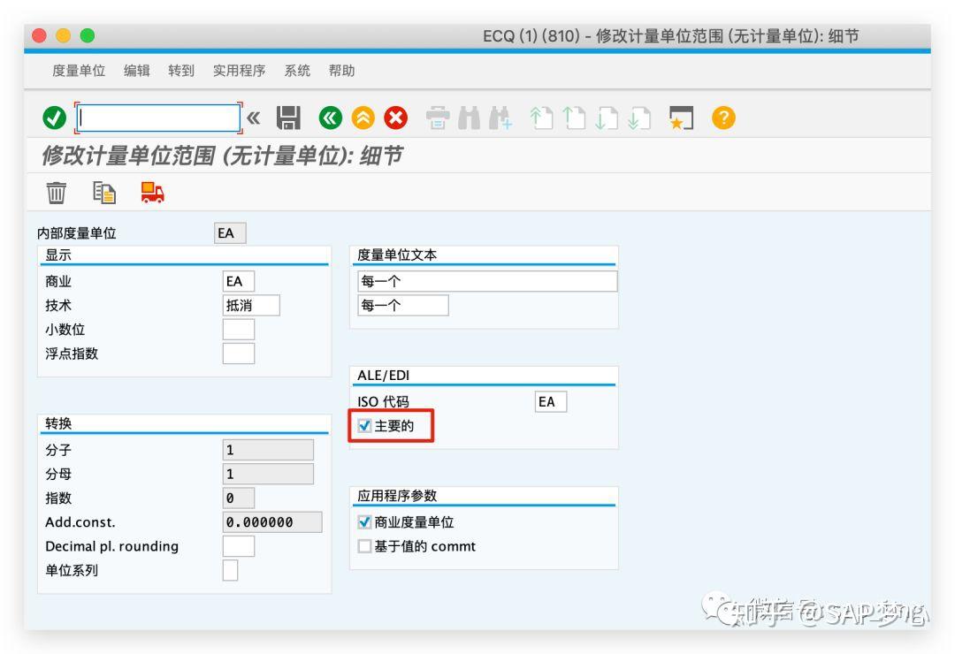Click the Print icon

tap(438, 118)
